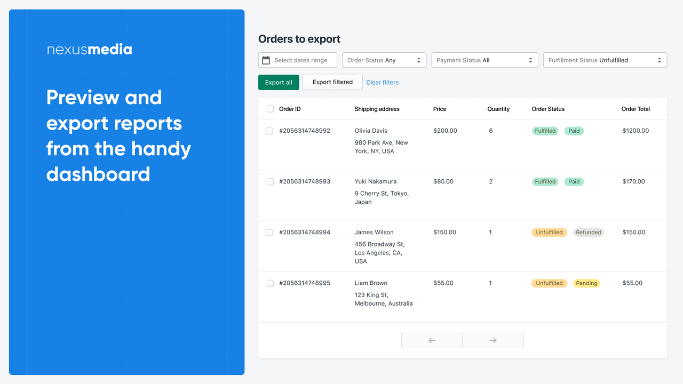
Task: Click the Export filtered button
Action: (x=332, y=82)
